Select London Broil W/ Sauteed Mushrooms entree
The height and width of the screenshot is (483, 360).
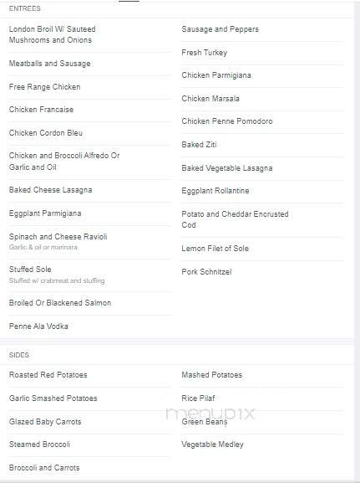pos(53,34)
